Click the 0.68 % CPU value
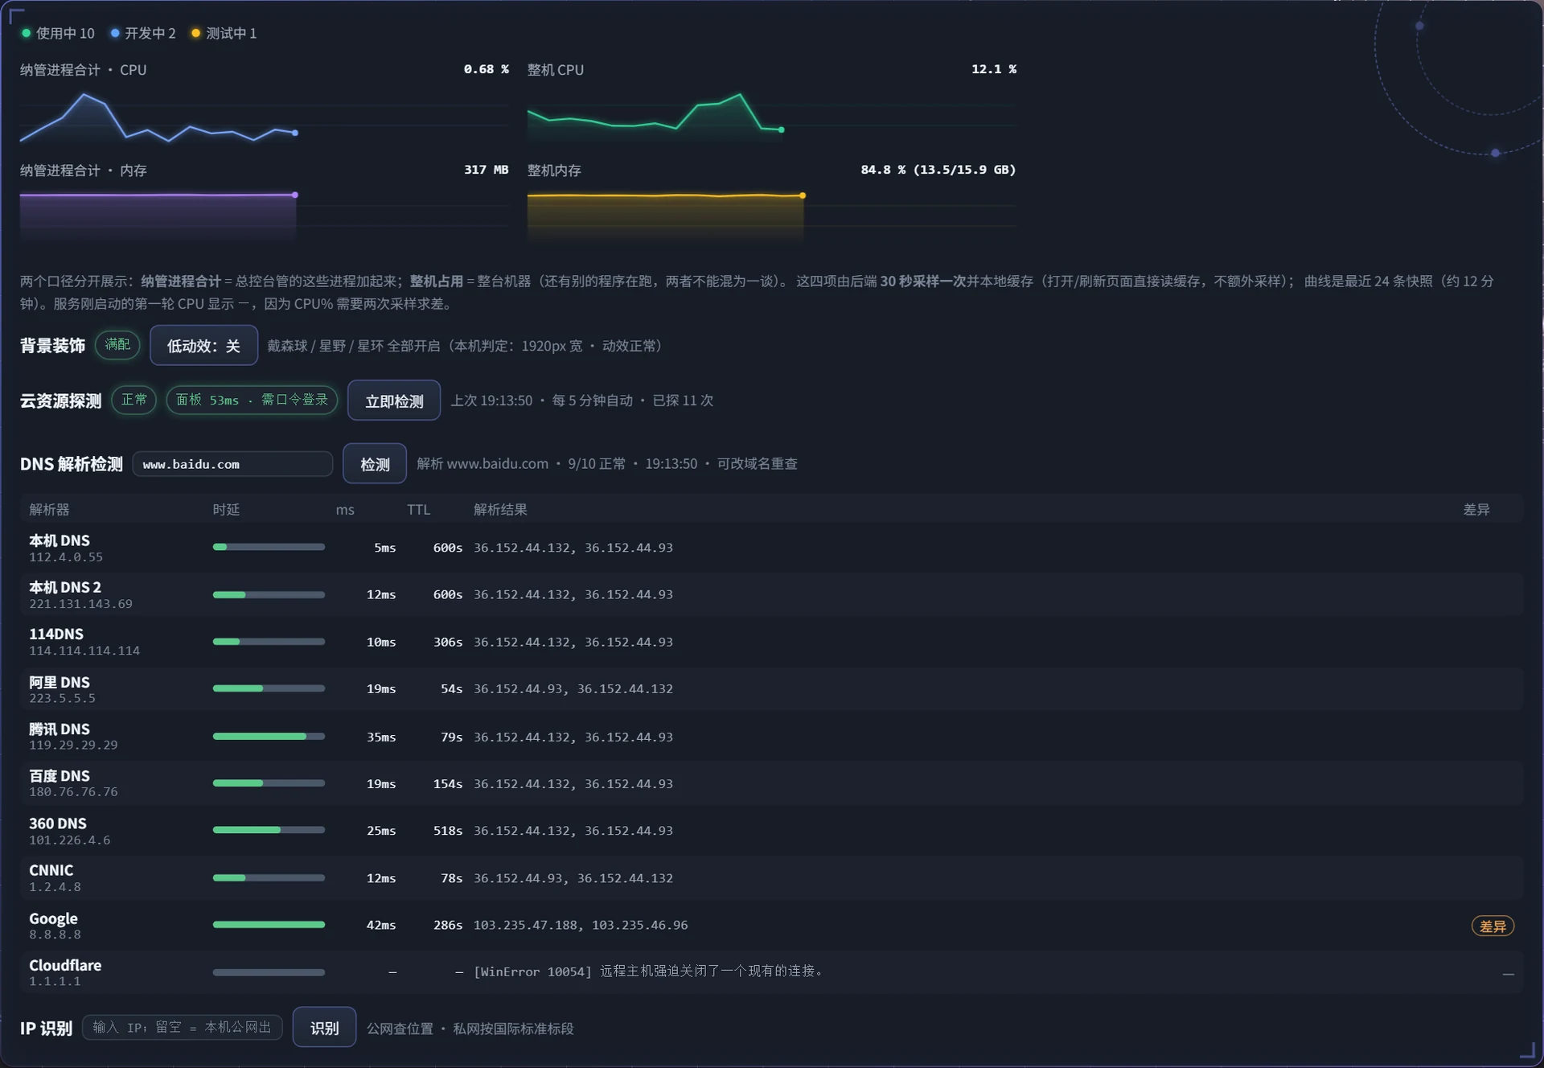The image size is (1544, 1068). click(486, 69)
